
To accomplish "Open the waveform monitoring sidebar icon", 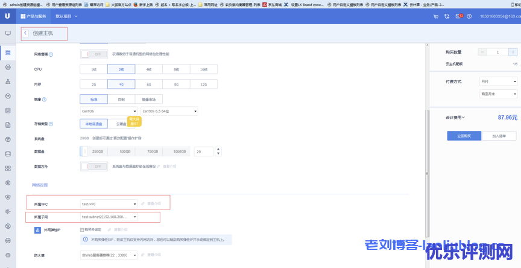I will click(x=8, y=240).
